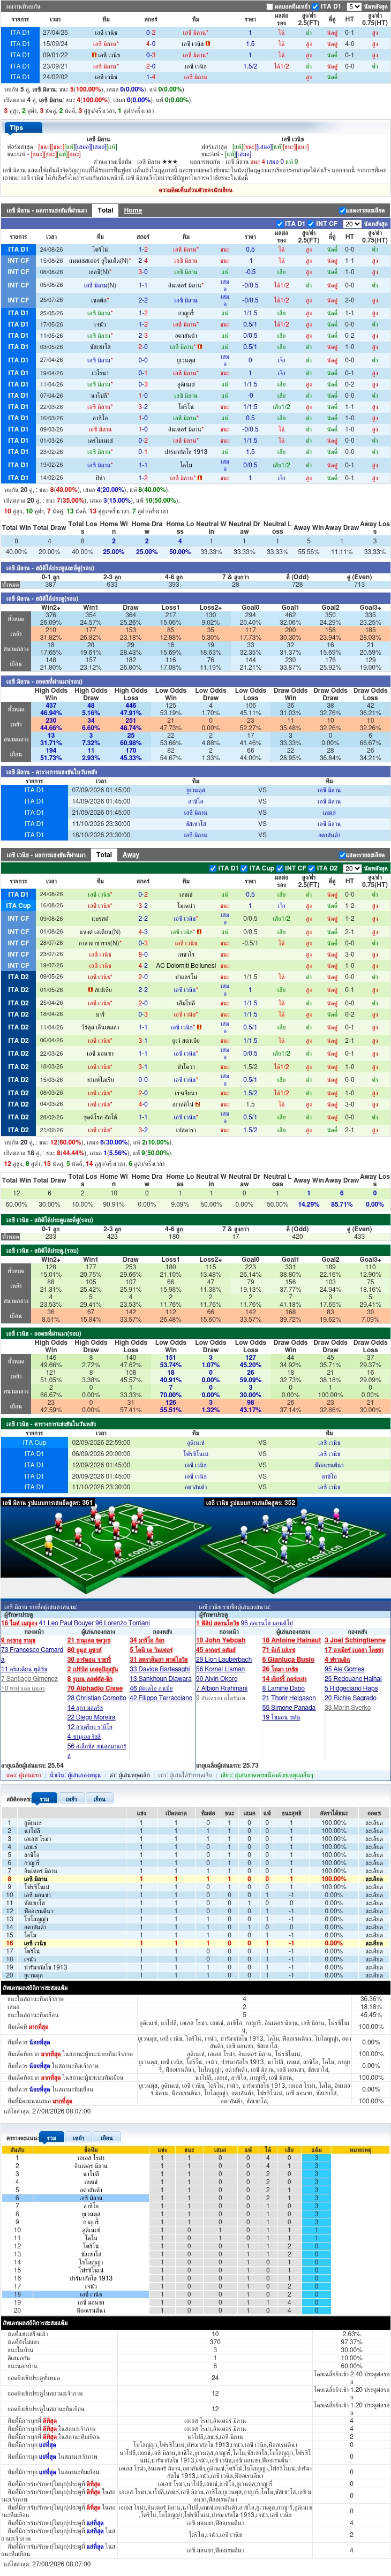Click the ITA Cup badge on the 16/08/26 row
The image size is (391, 2576).
[x=18, y=906]
